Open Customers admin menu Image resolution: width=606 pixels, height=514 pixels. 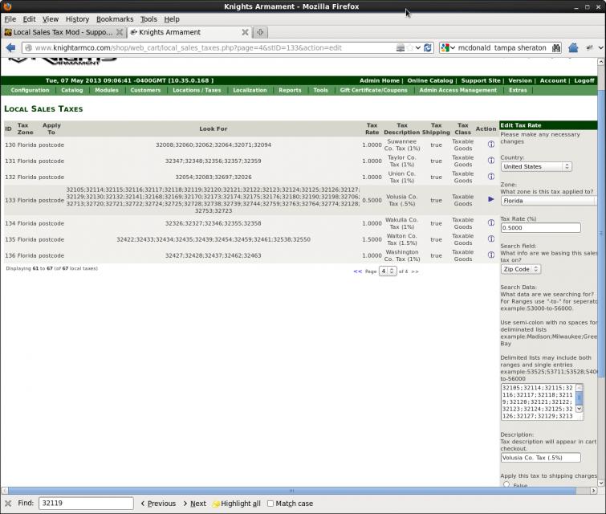pyautogui.click(x=145, y=90)
